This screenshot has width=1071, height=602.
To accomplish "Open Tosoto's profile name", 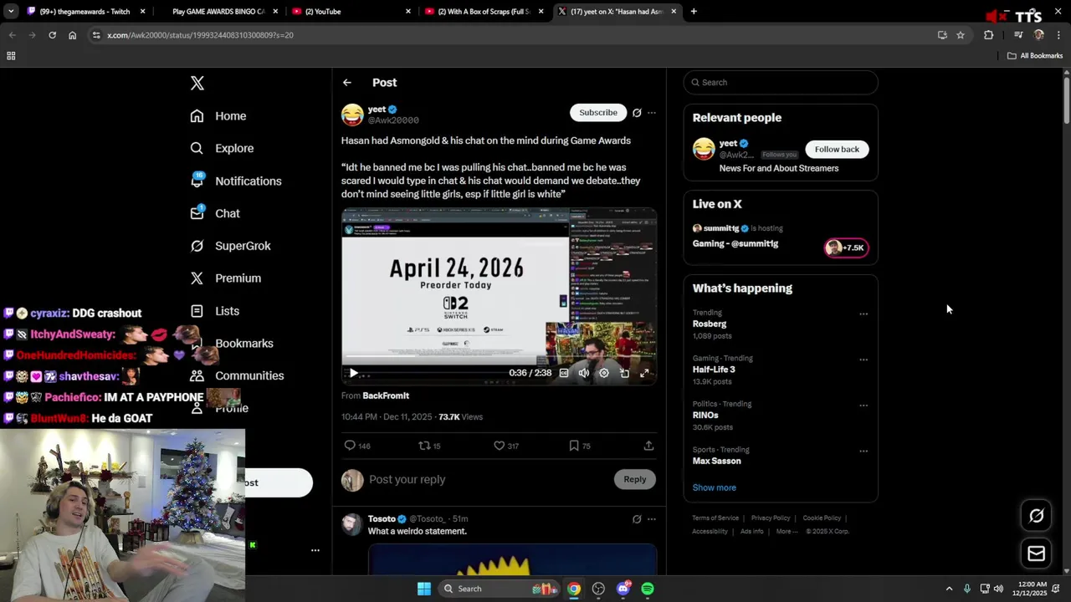I will [x=382, y=519].
